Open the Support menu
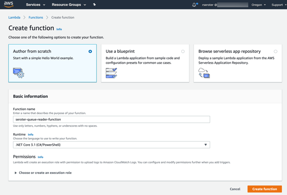Screen dimensions: 287x195 pos(278,5)
